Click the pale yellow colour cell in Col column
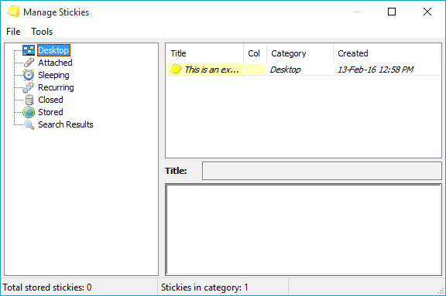The image size is (446, 296). point(256,70)
